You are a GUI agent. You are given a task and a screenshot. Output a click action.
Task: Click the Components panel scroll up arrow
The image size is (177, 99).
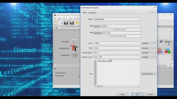(172, 29)
